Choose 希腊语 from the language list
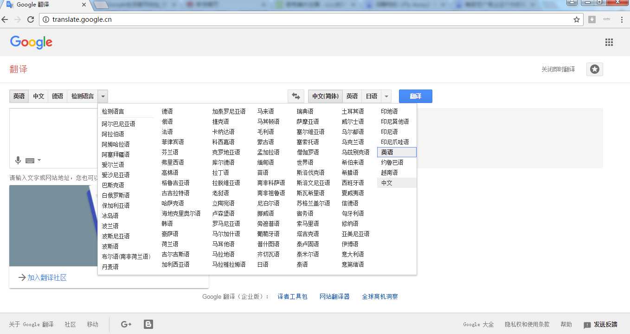The height and width of the screenshot is (334, 630). [x=350, y=173]
